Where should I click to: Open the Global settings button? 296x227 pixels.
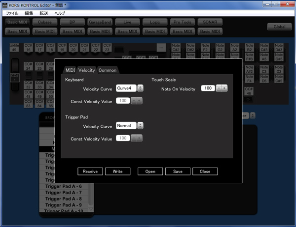279,27
